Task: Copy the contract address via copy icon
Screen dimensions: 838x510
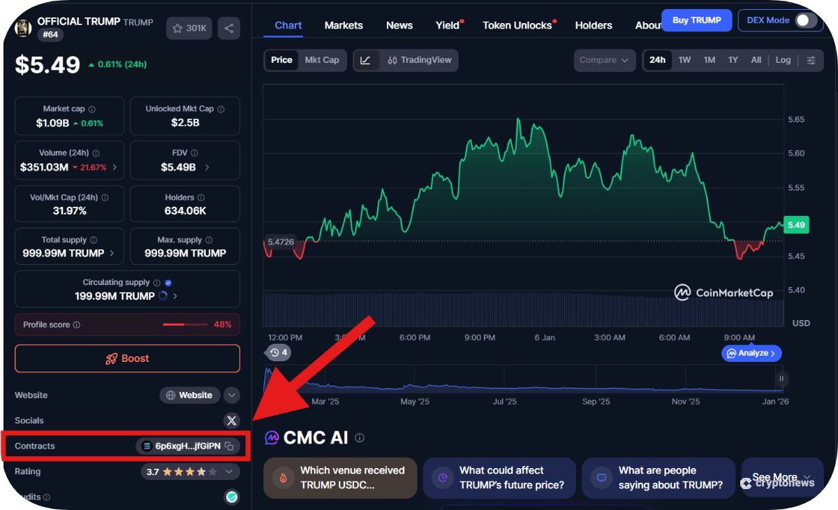Action: [x=229, y=446]
